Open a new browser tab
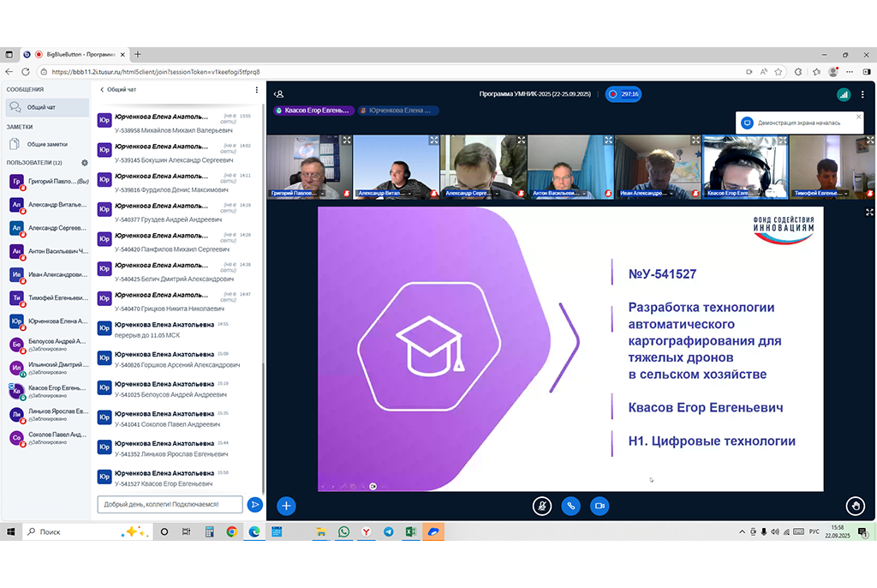 [x=138, y=54]
